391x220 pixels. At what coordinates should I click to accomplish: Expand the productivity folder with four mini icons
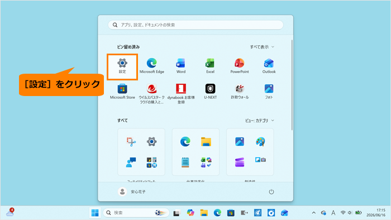(206, 162)
